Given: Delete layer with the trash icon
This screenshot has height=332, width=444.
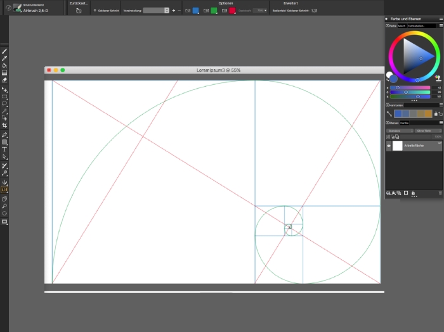Looking at the screenshot, I should [x=440, y=193].
